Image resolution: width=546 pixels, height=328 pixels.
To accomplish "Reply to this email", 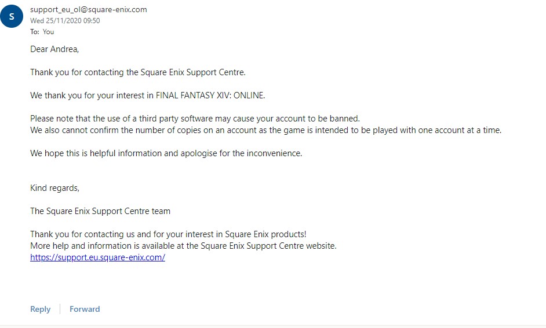I will (x=41, y=309).
